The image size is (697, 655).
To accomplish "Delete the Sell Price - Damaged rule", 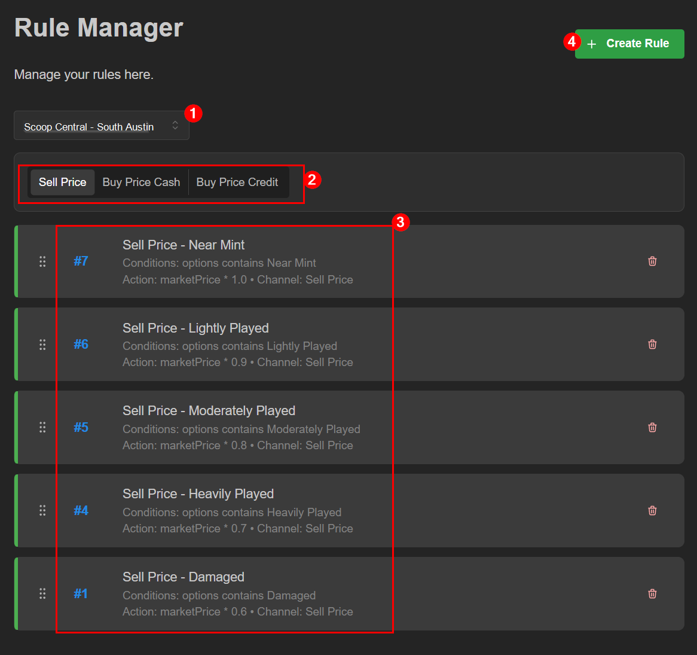I will point(652,593).
